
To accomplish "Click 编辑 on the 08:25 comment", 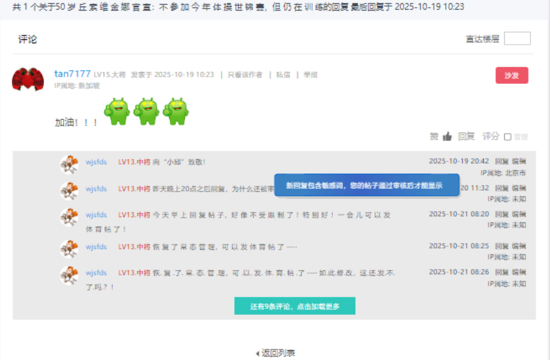I will [x=519, y=246].
